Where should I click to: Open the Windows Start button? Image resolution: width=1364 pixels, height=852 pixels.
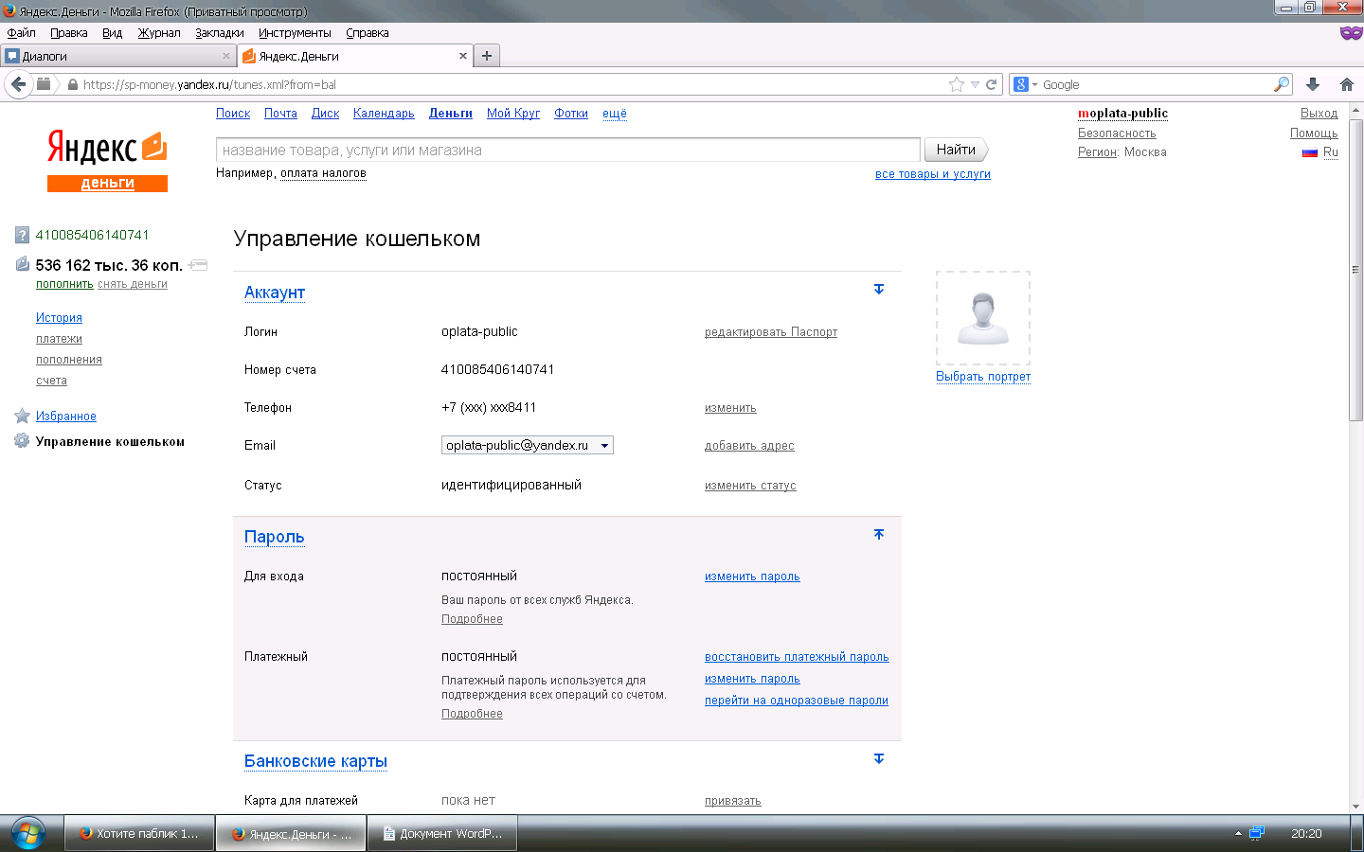pyautogui.click(x=27, y=833)
